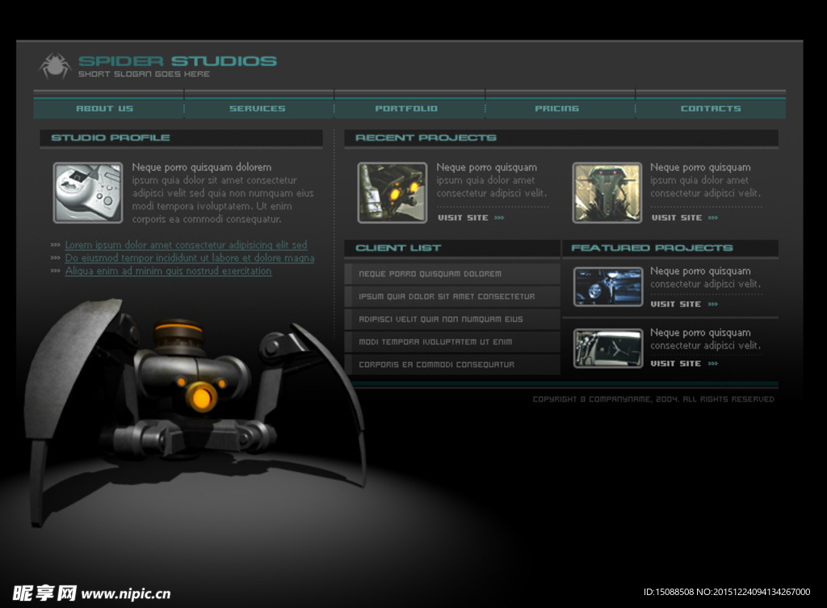827x608 pixels.
Task: Click Visit Site arrows beside second recent project
Action: [713, 217]
